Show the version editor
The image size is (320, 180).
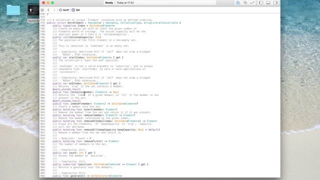tap(252, 2)
